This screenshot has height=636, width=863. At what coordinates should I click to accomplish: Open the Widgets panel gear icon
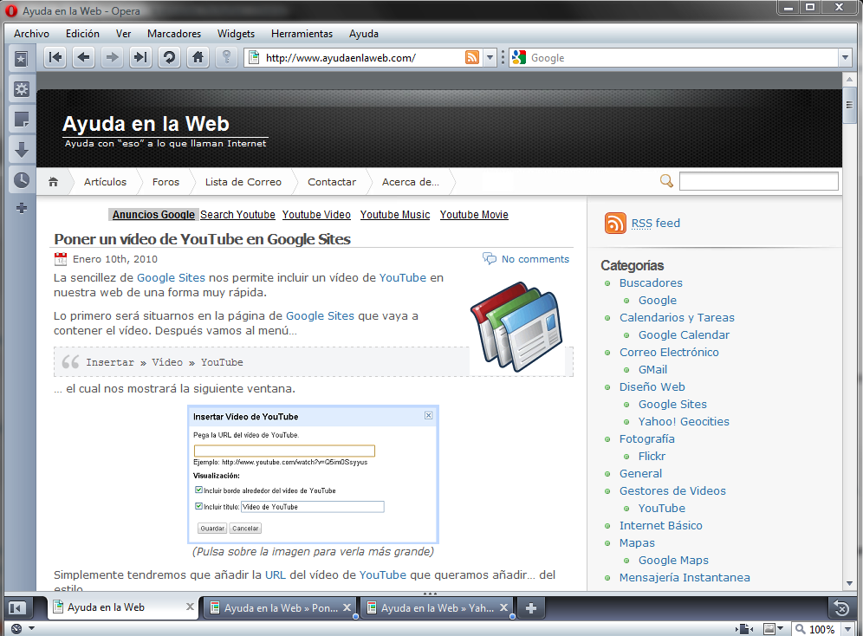pos(21,88)
